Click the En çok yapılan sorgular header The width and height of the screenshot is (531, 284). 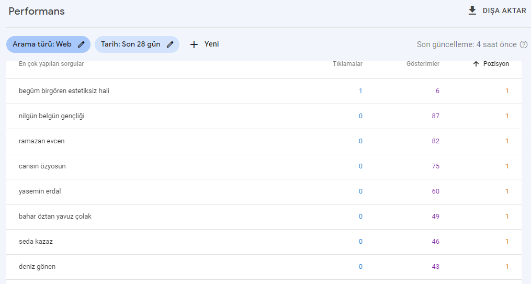pyautogui.click(x=51, y=64)
